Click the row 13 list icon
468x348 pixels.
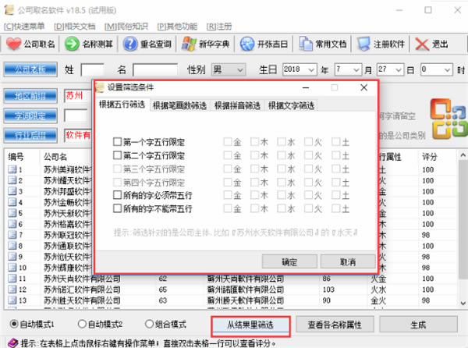coord(12,300)
